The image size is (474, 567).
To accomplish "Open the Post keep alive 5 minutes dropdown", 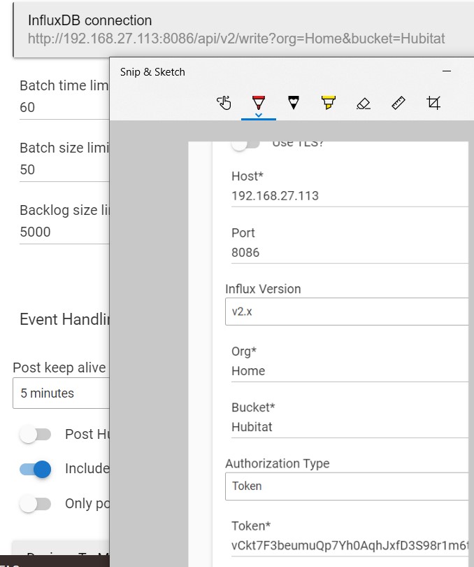I will coord(61,393).
